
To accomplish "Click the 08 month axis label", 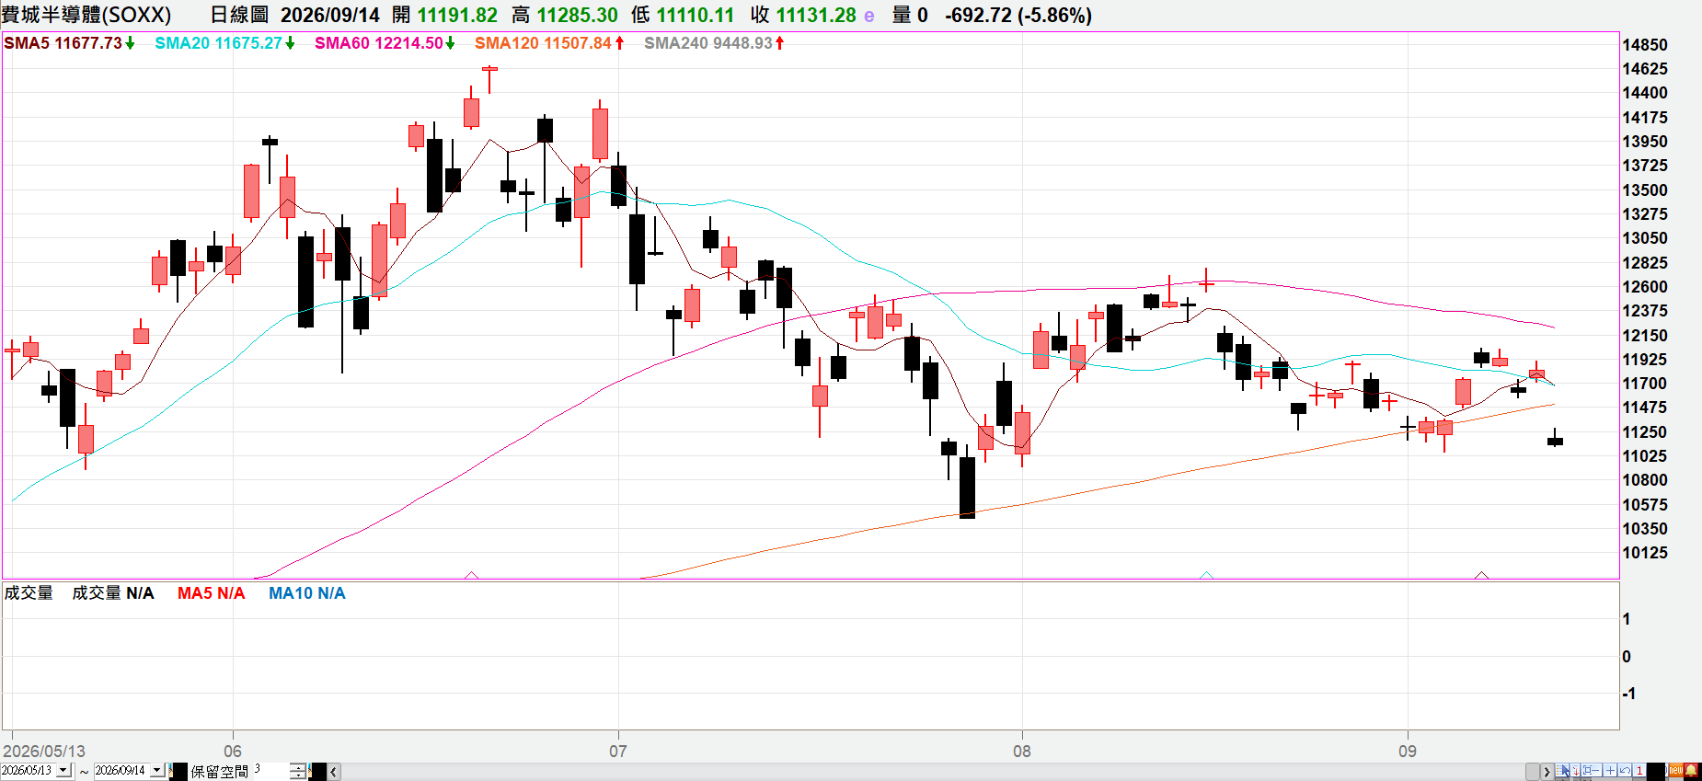I will (x=1022, y=752).
